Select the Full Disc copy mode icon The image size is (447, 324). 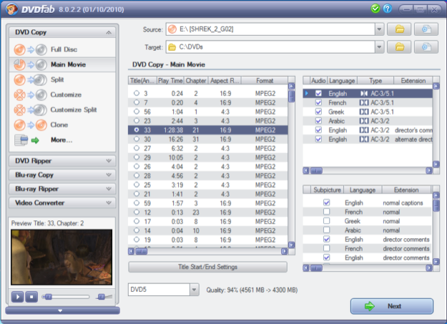point(30,49)
